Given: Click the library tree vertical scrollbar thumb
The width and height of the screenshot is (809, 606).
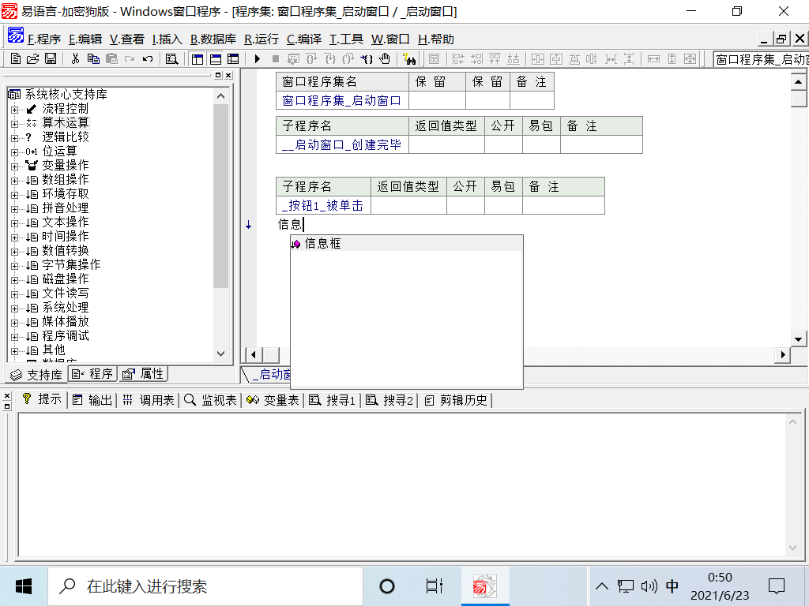Looking at the screenshot, I should [x=221, y=196].
